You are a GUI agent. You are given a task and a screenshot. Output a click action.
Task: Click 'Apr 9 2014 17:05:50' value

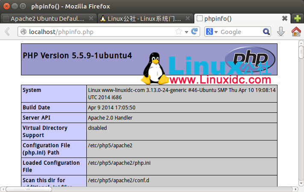pyautogui.click(x=112, y=107)
